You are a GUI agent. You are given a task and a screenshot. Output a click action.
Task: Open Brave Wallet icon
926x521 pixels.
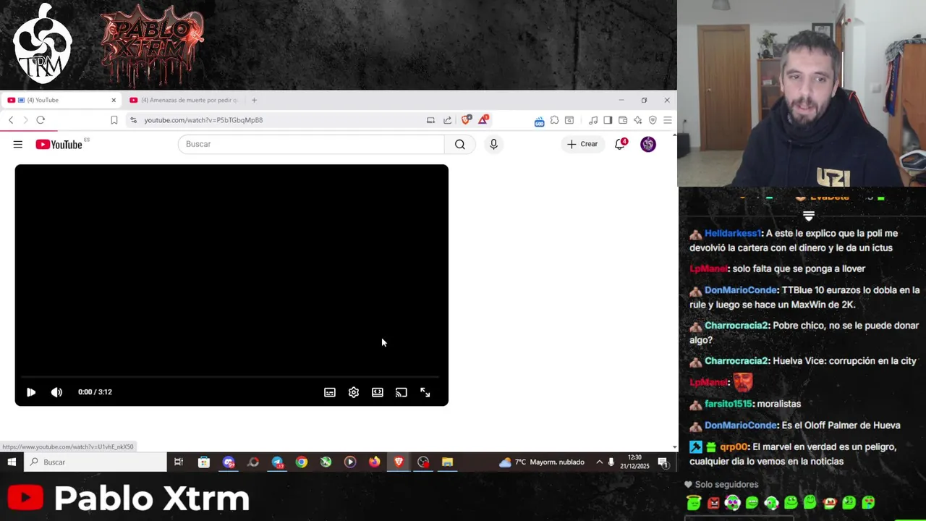pyautogui.click(x=623, y=120)
